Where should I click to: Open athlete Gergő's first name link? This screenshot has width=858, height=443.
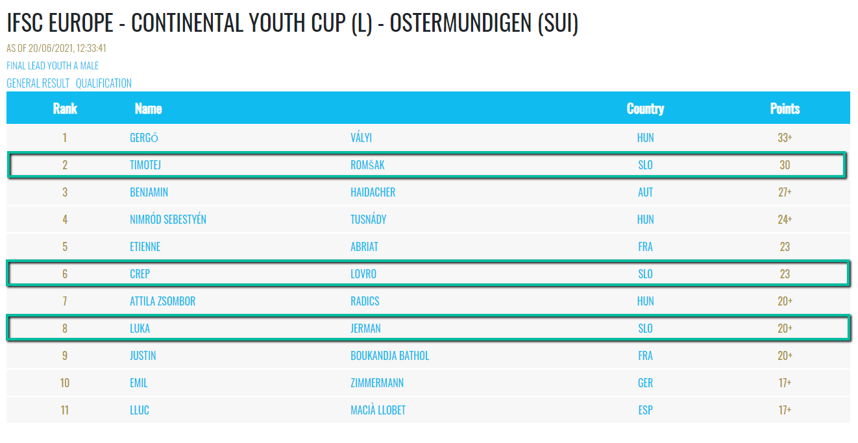[x=144, y=138]
